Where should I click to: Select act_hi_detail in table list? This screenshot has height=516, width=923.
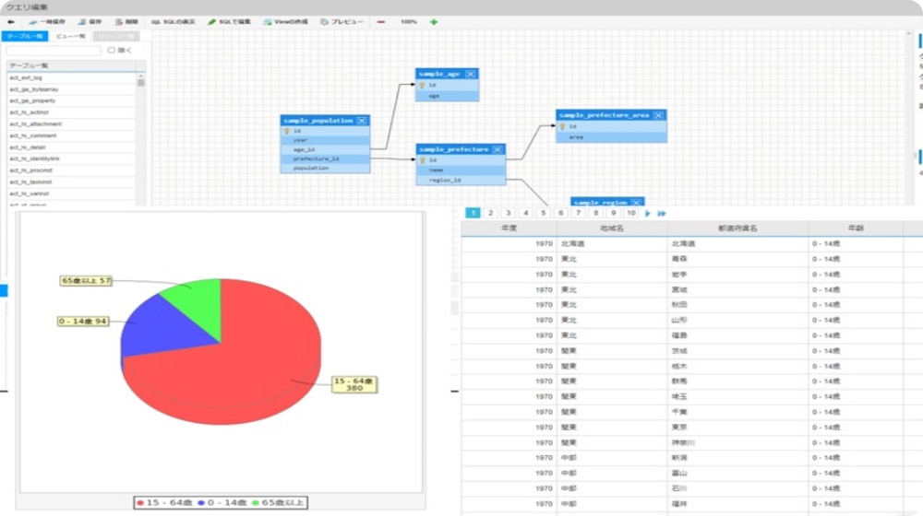click(71, 147)
